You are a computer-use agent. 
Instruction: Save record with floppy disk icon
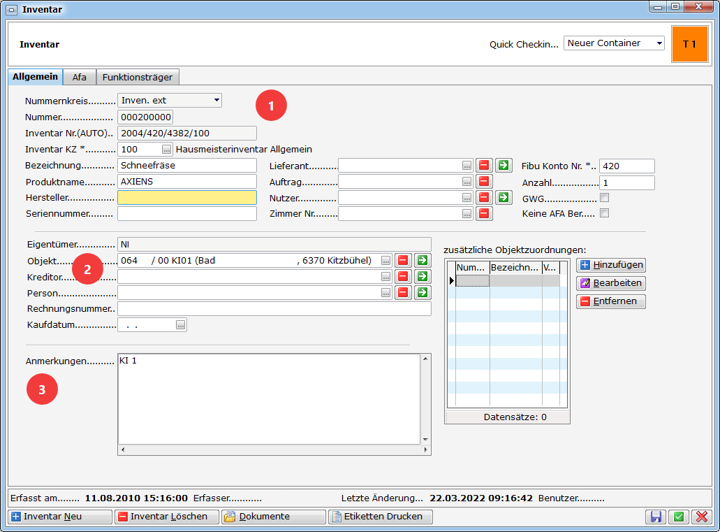tap(656, 517)
